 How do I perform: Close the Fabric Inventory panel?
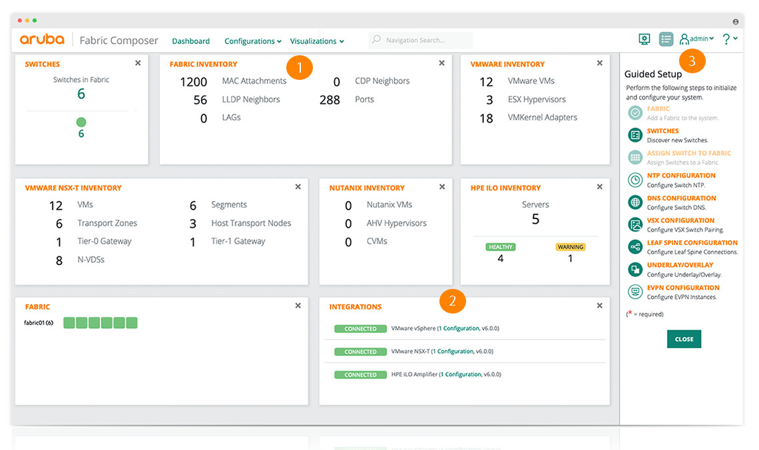pos(441,63)
